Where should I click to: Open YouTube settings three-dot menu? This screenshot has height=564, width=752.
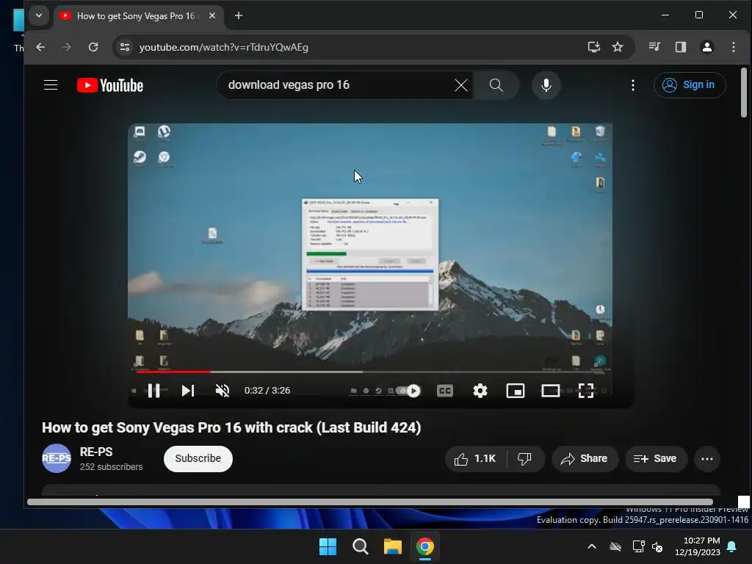tap(633, 85)
